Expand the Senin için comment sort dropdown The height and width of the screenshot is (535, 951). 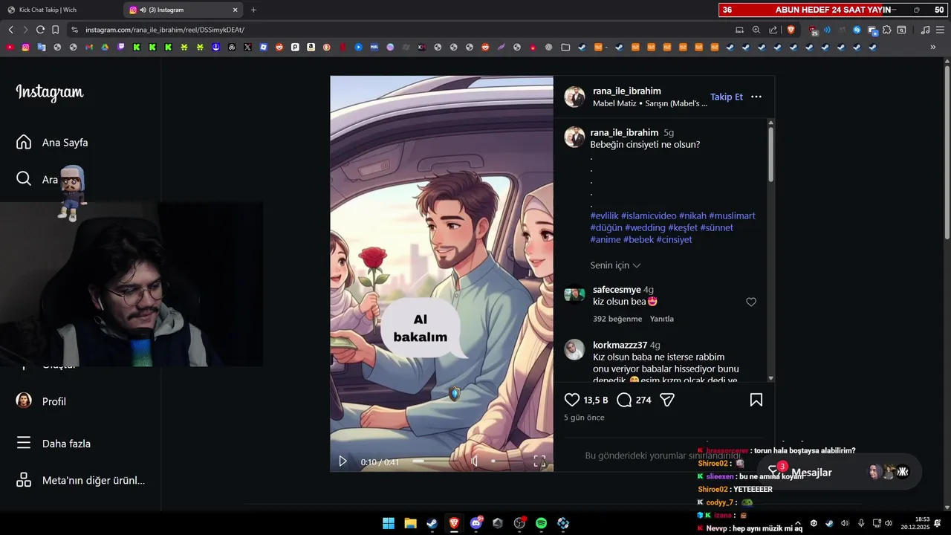(615, 265)
